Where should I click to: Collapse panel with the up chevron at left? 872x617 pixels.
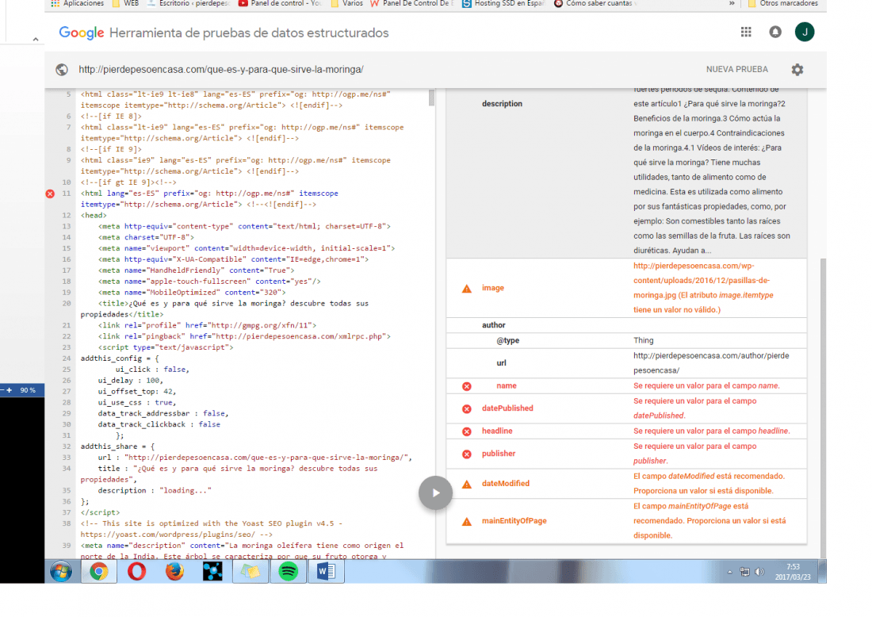point(36,39)
